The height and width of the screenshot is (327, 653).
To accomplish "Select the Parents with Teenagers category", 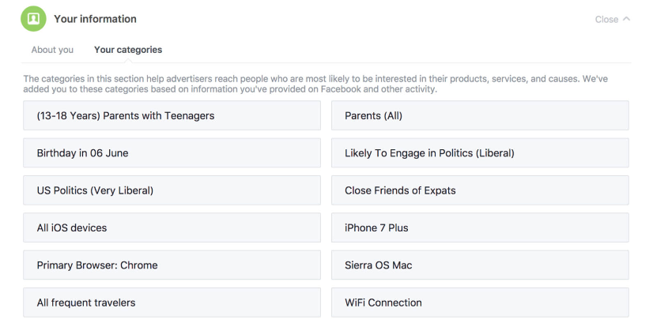I will click(x=172, y=115).
